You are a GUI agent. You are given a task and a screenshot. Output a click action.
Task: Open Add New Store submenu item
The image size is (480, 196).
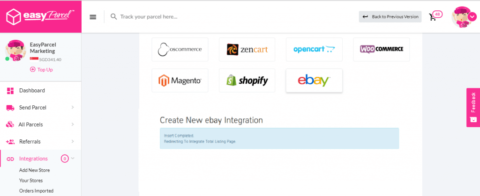click(x=35, y=170)
